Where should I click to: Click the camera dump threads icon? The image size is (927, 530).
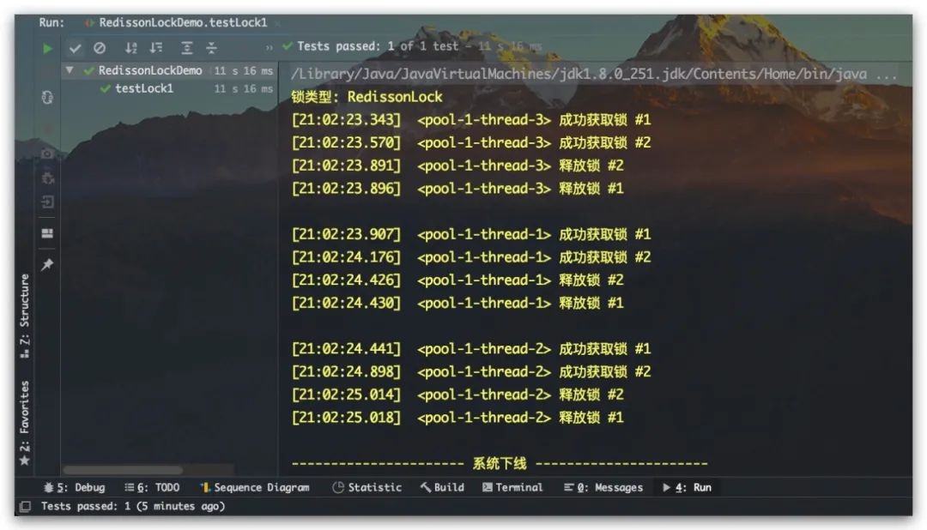47,154
